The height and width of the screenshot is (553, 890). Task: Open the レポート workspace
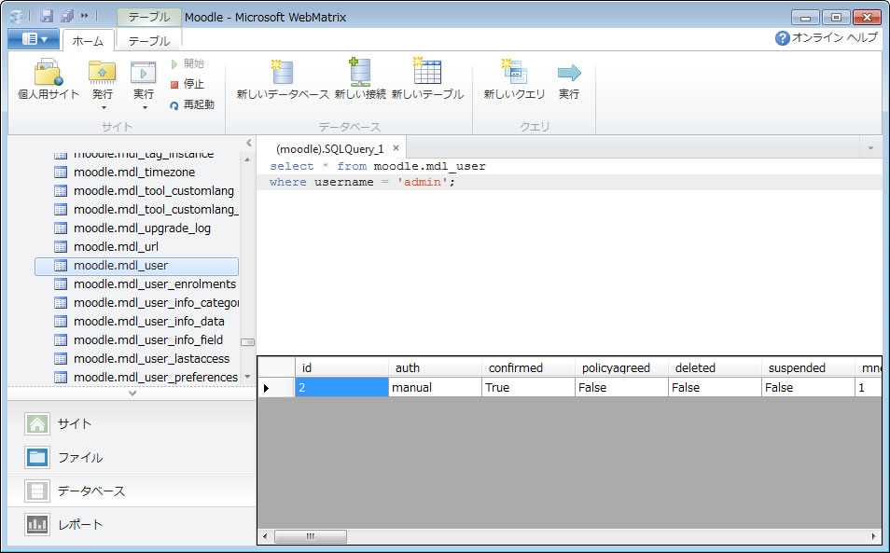(x=79, y=524)
